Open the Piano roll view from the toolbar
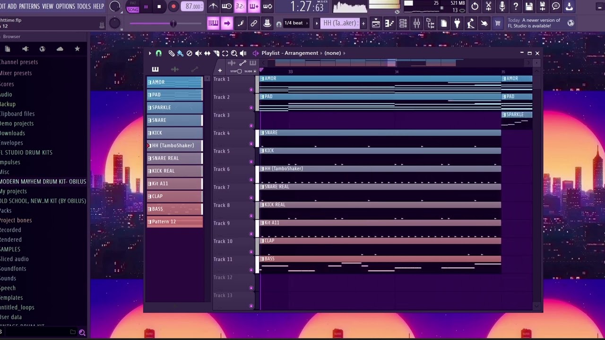The height and width of the screenshot is (340, 605). coord(389,23)
